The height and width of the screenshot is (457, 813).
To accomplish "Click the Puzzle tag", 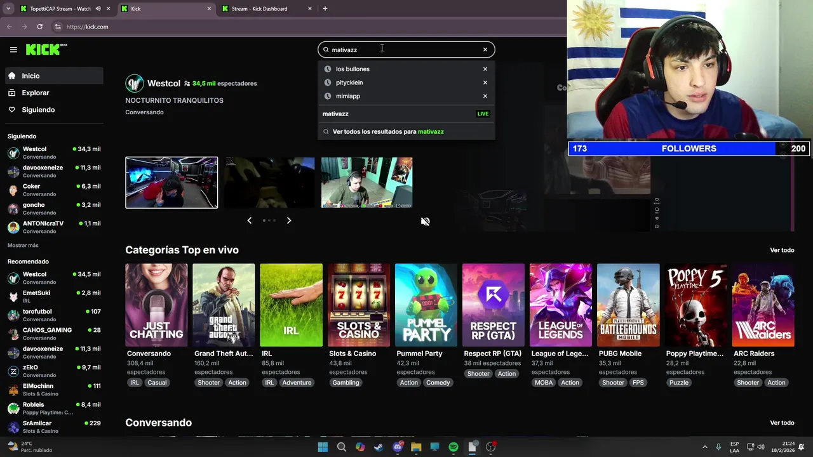I will point(678,383).
